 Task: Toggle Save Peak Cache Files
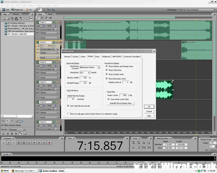(108, 99)
